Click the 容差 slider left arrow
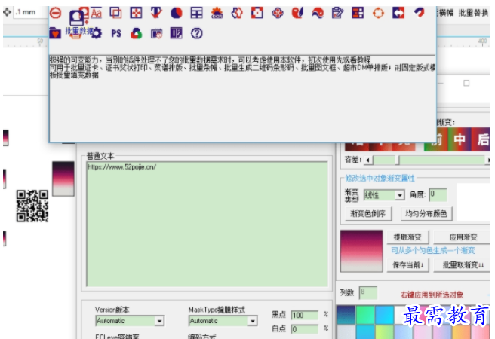Viewport: 495px width, 339px height. (x=367, y=160)
